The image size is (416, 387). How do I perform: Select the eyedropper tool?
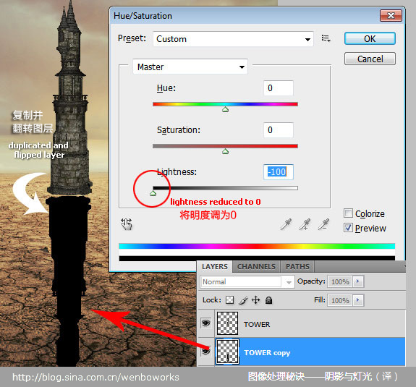[x=286, y=224]
